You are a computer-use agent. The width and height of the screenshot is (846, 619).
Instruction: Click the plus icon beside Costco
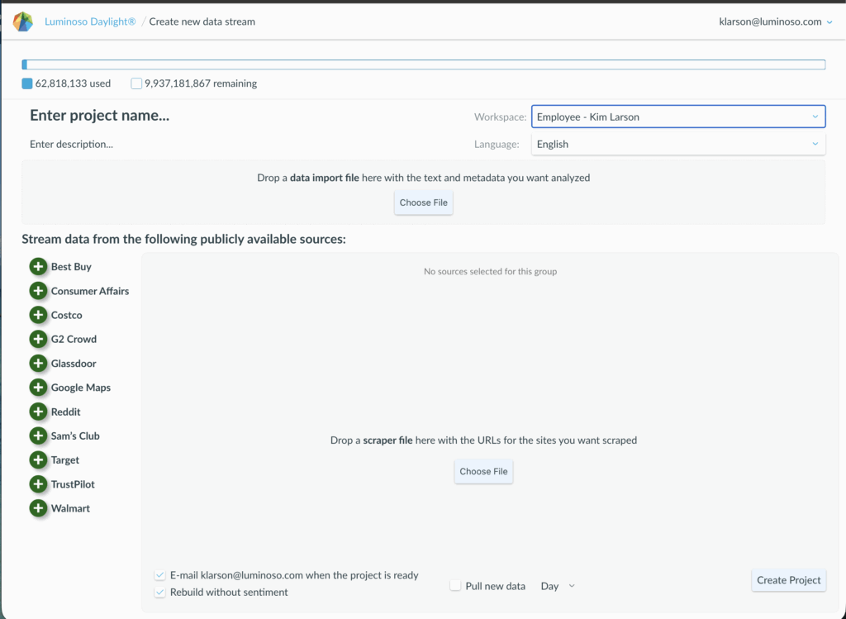coord(38,315)
